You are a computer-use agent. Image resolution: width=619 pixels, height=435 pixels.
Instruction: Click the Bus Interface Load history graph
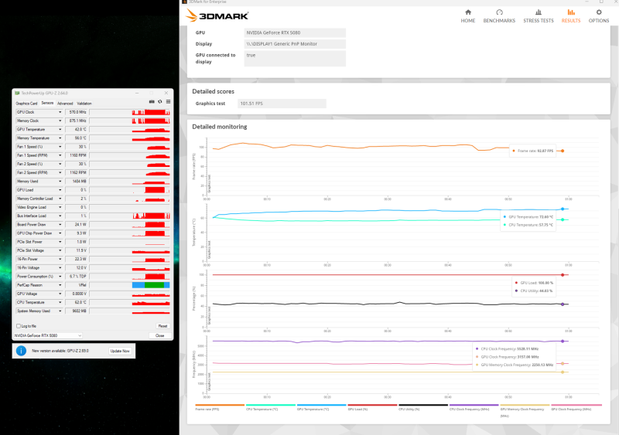[130, 216]
